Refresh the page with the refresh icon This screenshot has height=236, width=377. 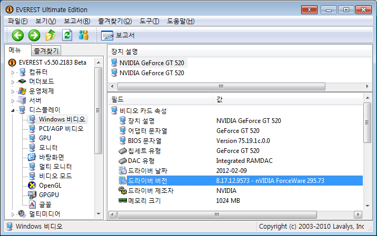tap(67, 35)
